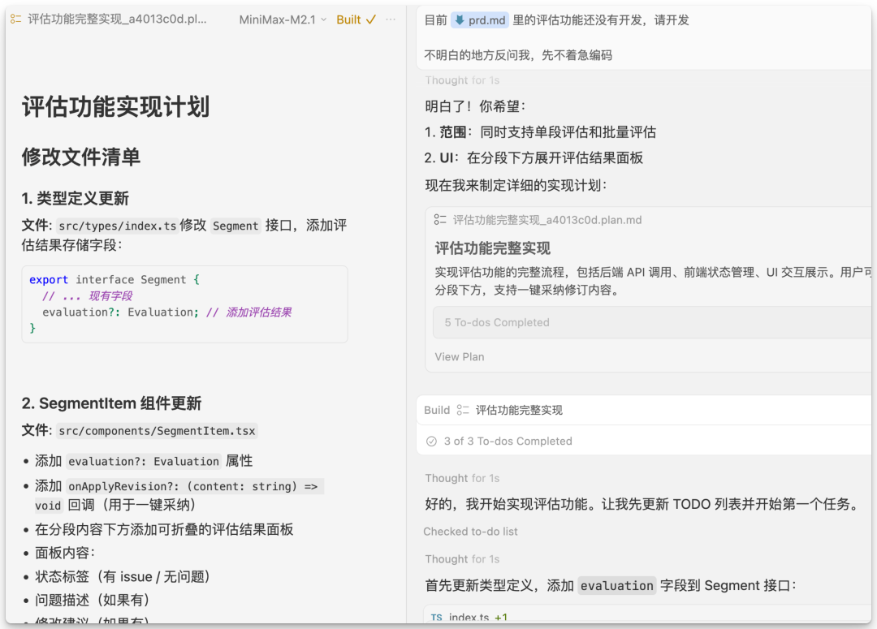The width and height of the screenshot is (877, 629).
Task: Click the View Plan link
Action: tap(458, 356)
